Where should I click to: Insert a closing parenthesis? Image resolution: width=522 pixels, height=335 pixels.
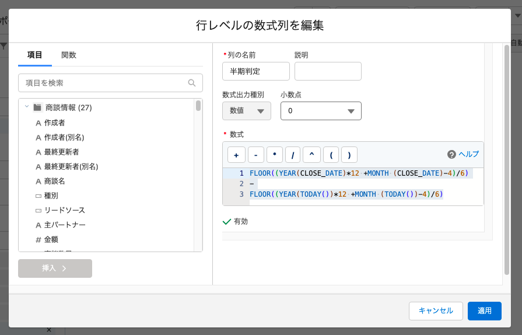[x=349, y=155]
